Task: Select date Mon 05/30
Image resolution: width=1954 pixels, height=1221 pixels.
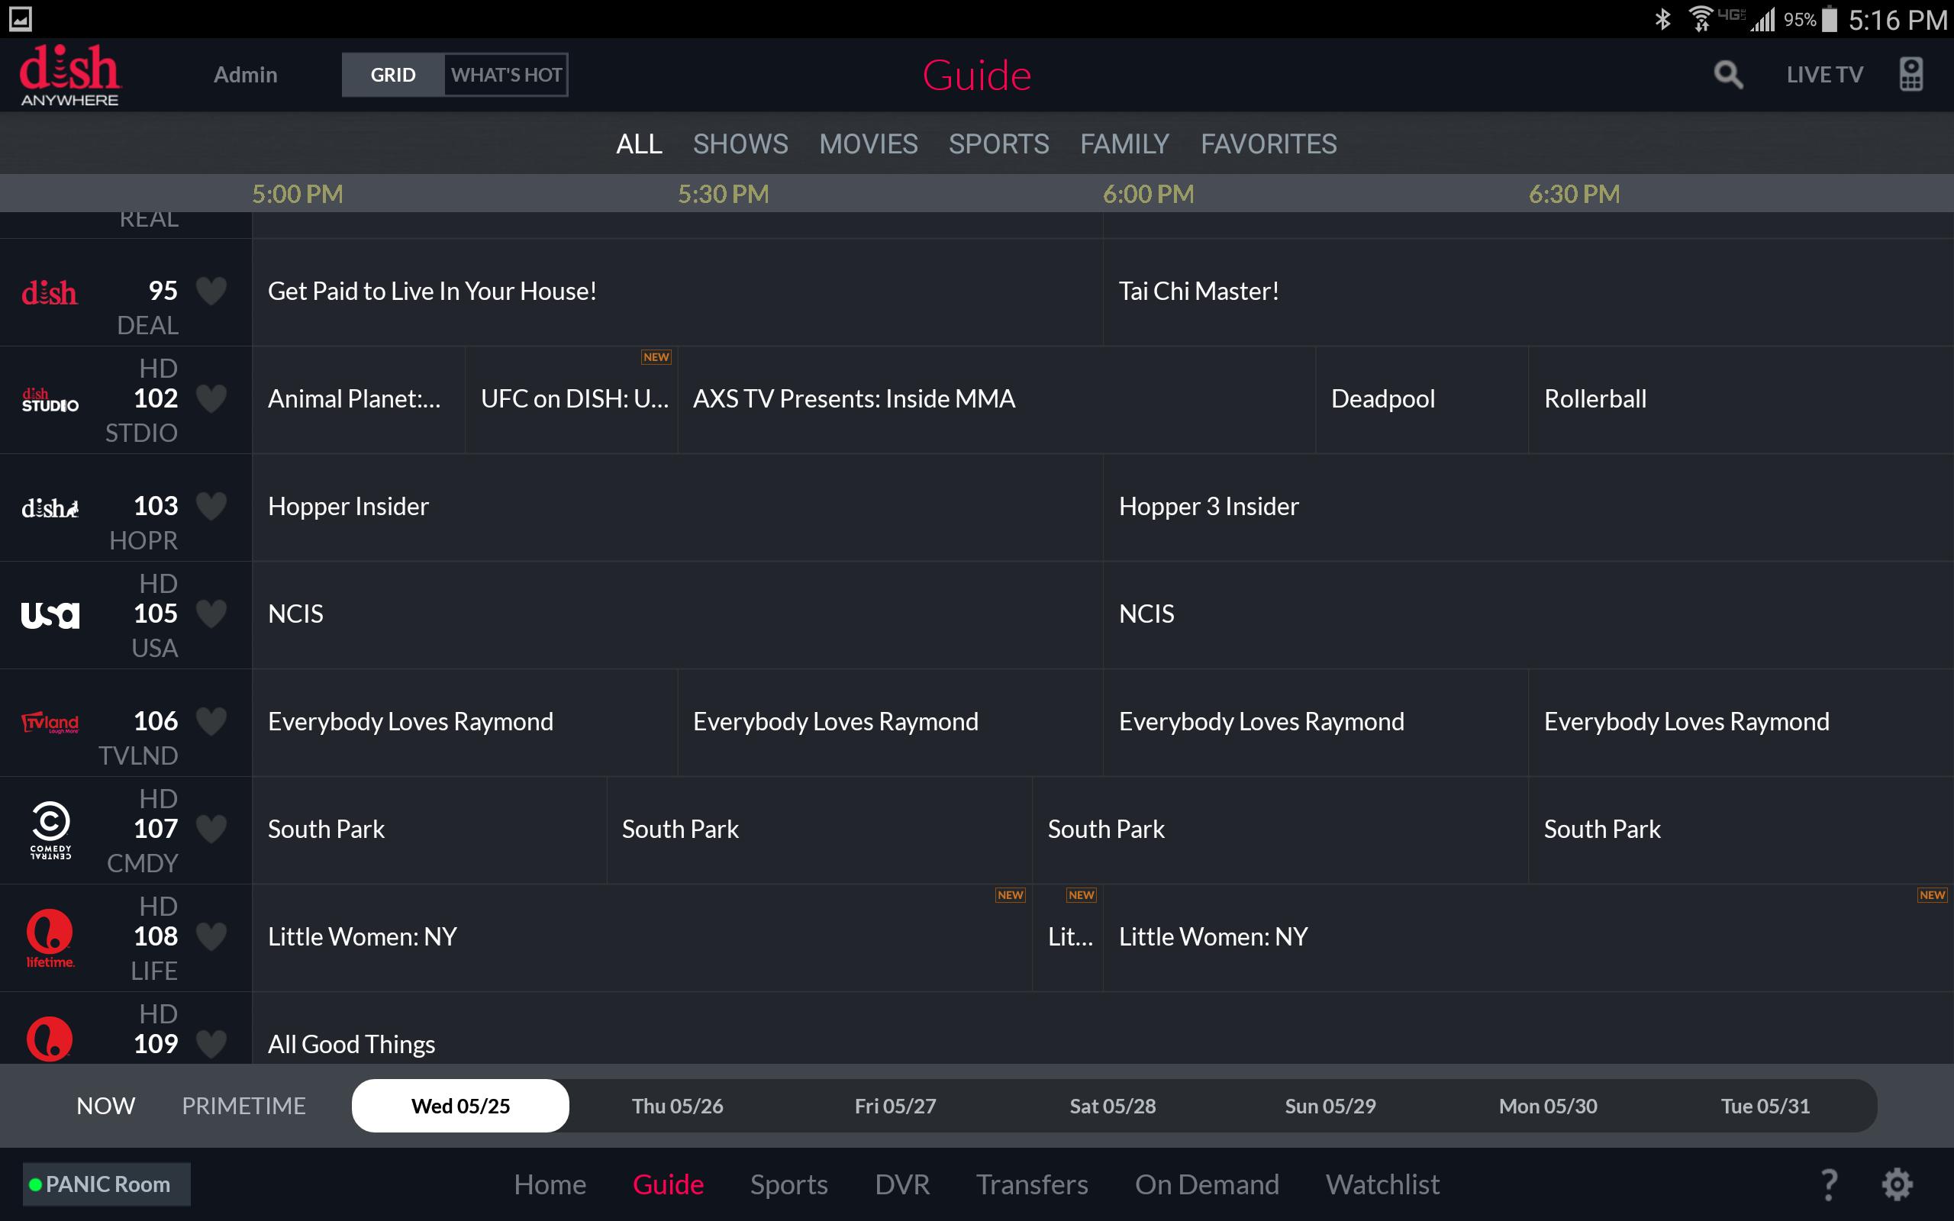Action: pyautogui.click(x=1548, y=1106)
